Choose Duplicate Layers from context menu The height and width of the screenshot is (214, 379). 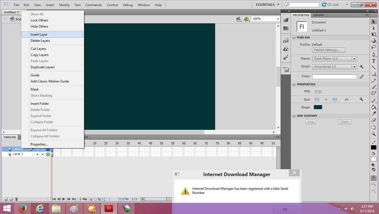click(x=52, y=67)
